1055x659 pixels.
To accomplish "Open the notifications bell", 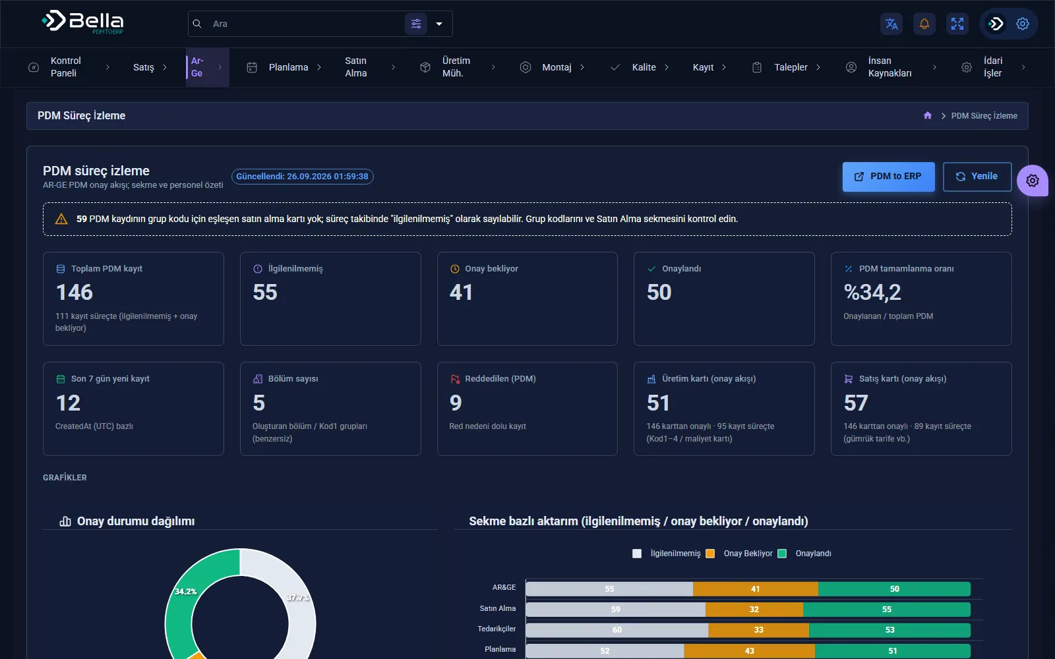I will [924, 24].
